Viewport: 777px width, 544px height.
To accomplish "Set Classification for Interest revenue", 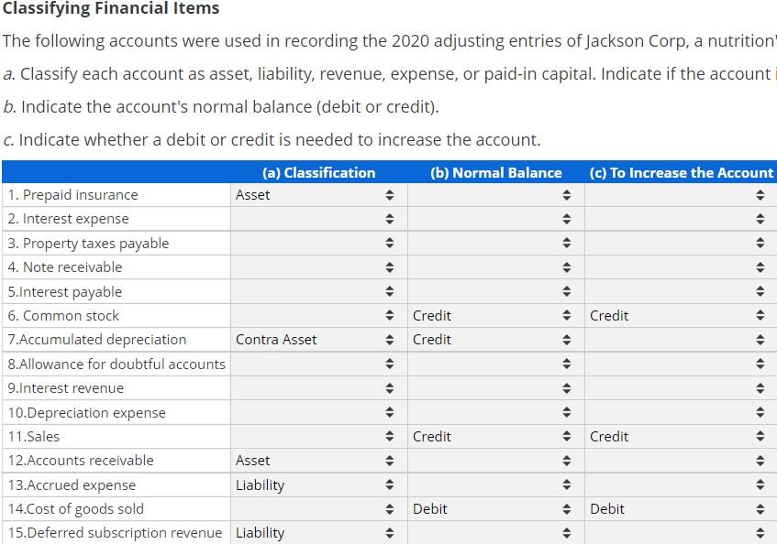I will click(318, 388).
